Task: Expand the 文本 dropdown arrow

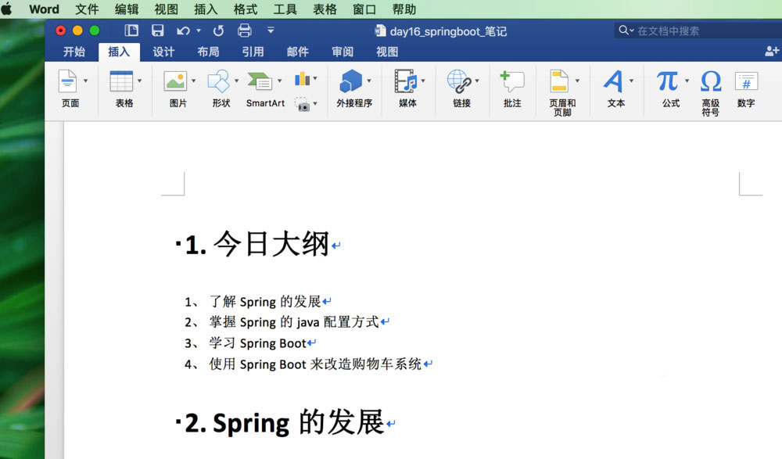Action: tap(631, 81)
